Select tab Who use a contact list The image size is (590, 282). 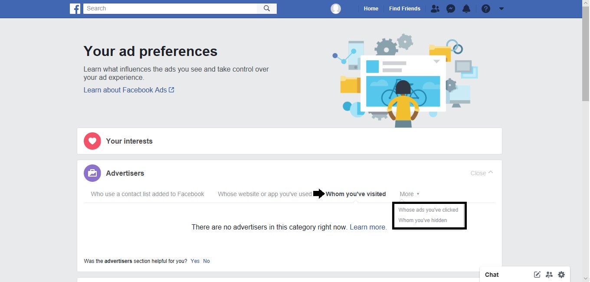pos(147,194)
